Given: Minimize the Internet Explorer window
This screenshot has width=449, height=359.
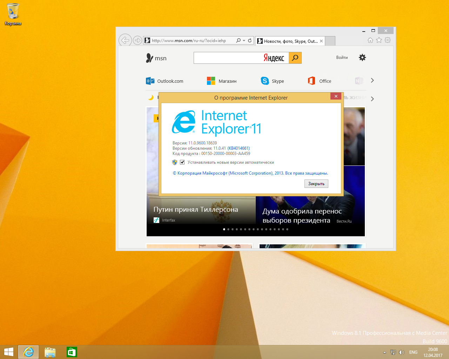Looking at the screenshot, I should [x=364, y=31].
